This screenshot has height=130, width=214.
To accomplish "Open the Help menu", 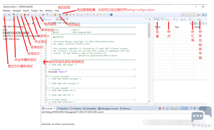I will (57, 11).
